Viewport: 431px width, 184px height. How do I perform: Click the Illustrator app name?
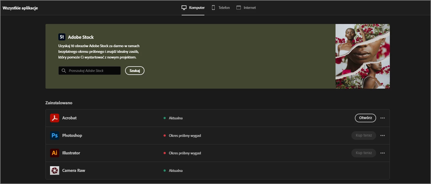tap(71, 153)
